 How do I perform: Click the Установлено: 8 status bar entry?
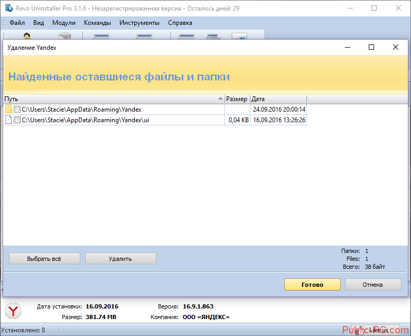point(23,330)
